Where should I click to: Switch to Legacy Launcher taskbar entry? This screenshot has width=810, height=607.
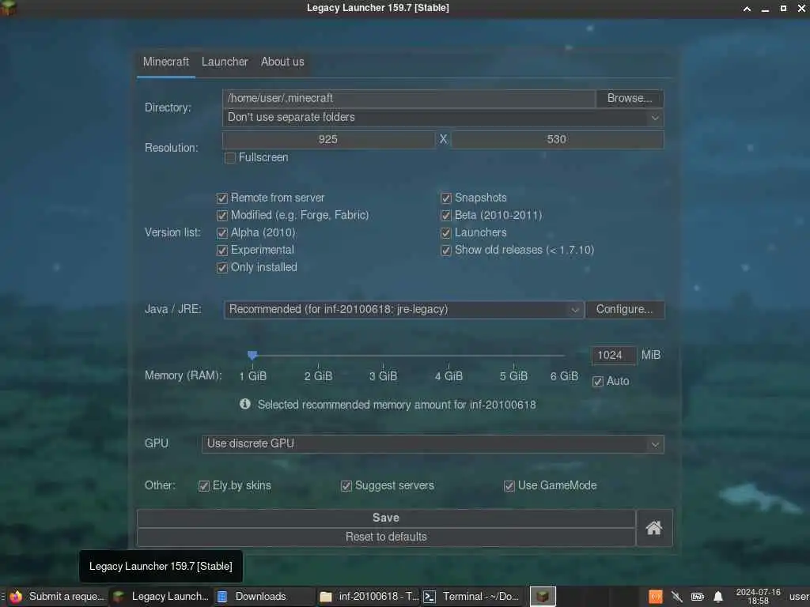point(161,597)
